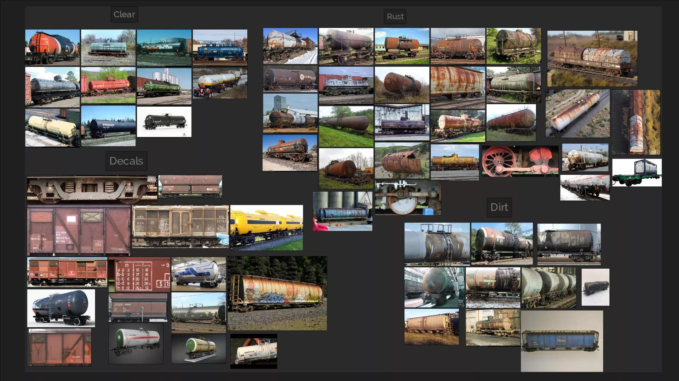
Task: Click the crumpled damaged rusty tank image
Action: [x=402, y=161]
